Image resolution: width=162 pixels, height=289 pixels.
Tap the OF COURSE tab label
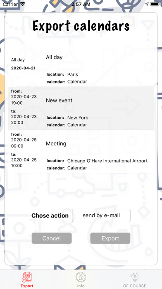(x=135, y=286)
